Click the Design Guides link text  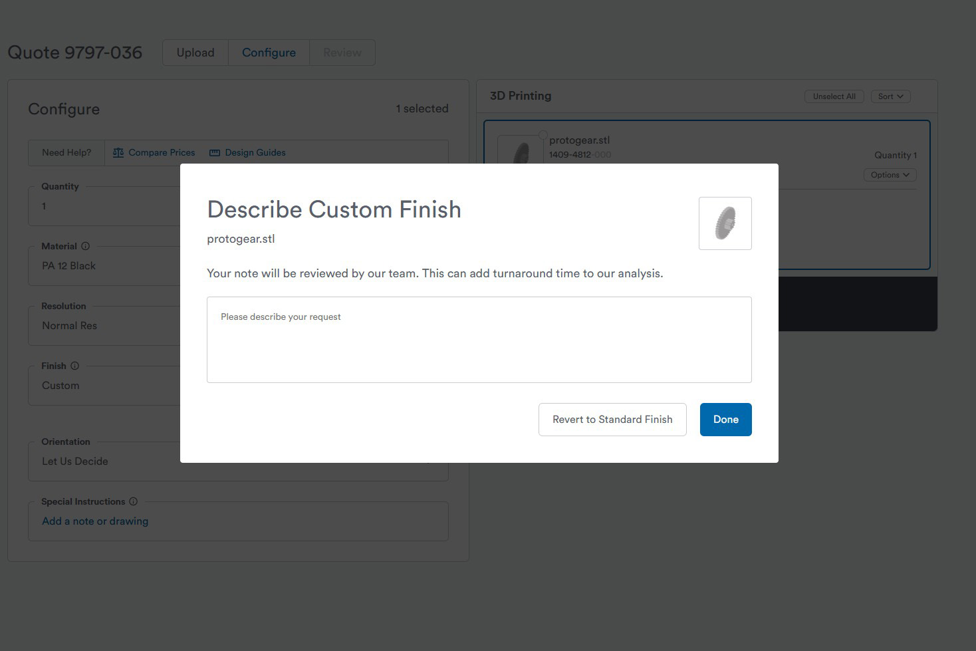tap(255, 153)
